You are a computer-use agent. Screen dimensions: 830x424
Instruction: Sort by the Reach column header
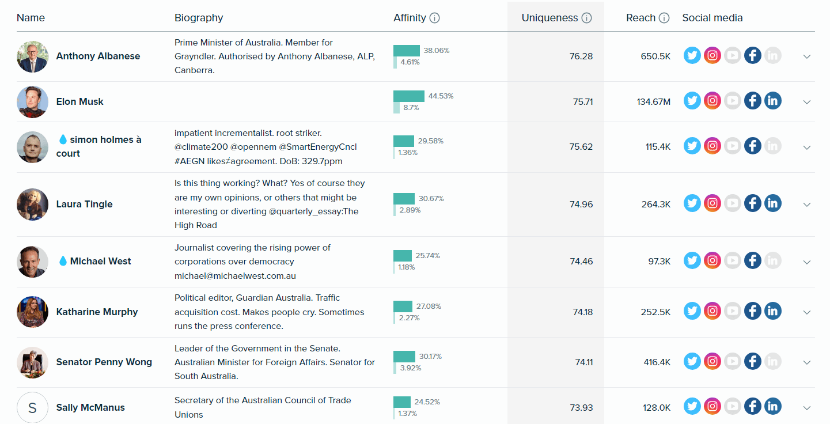640,18
